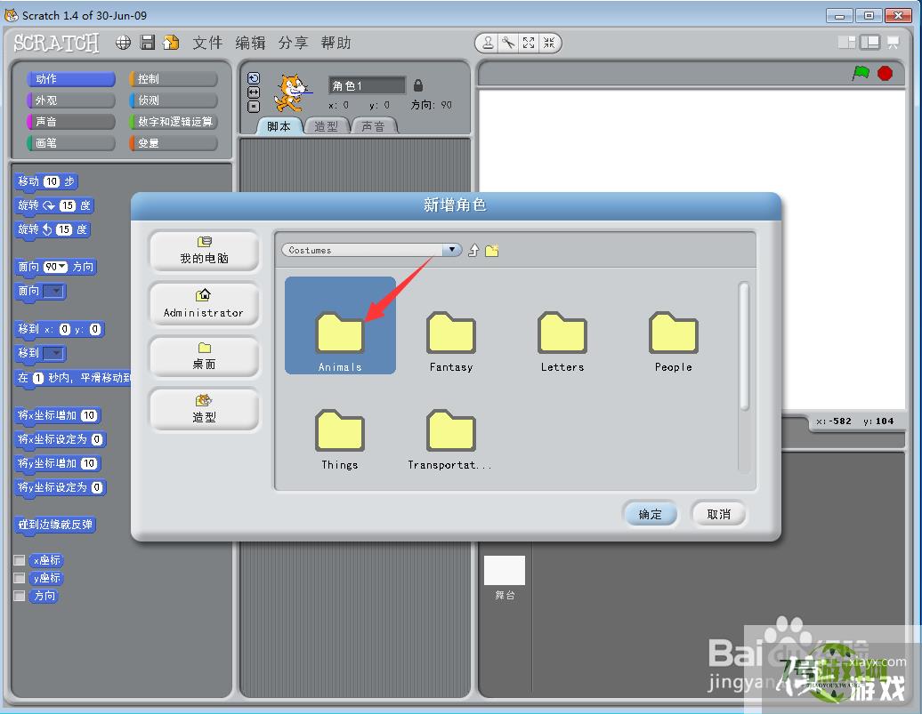
Task: Open the 分享 menu
Action: [x=293, y=43]
